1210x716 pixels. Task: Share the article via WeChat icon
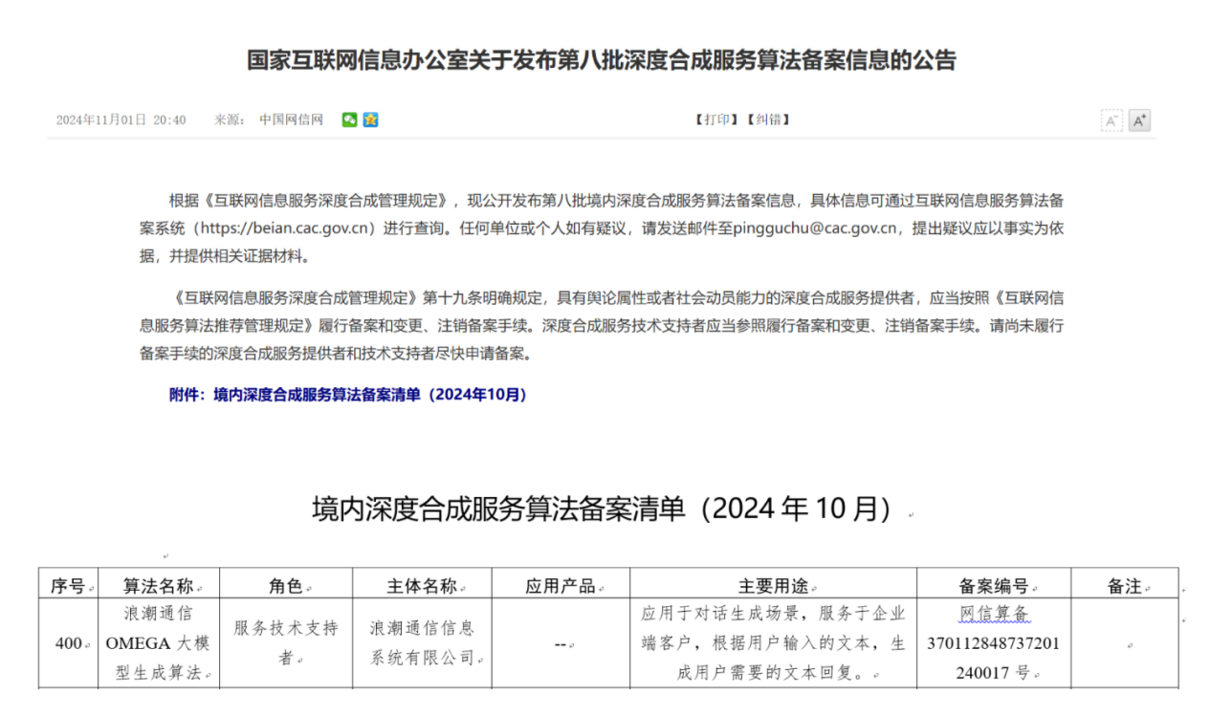click(349, 119)
